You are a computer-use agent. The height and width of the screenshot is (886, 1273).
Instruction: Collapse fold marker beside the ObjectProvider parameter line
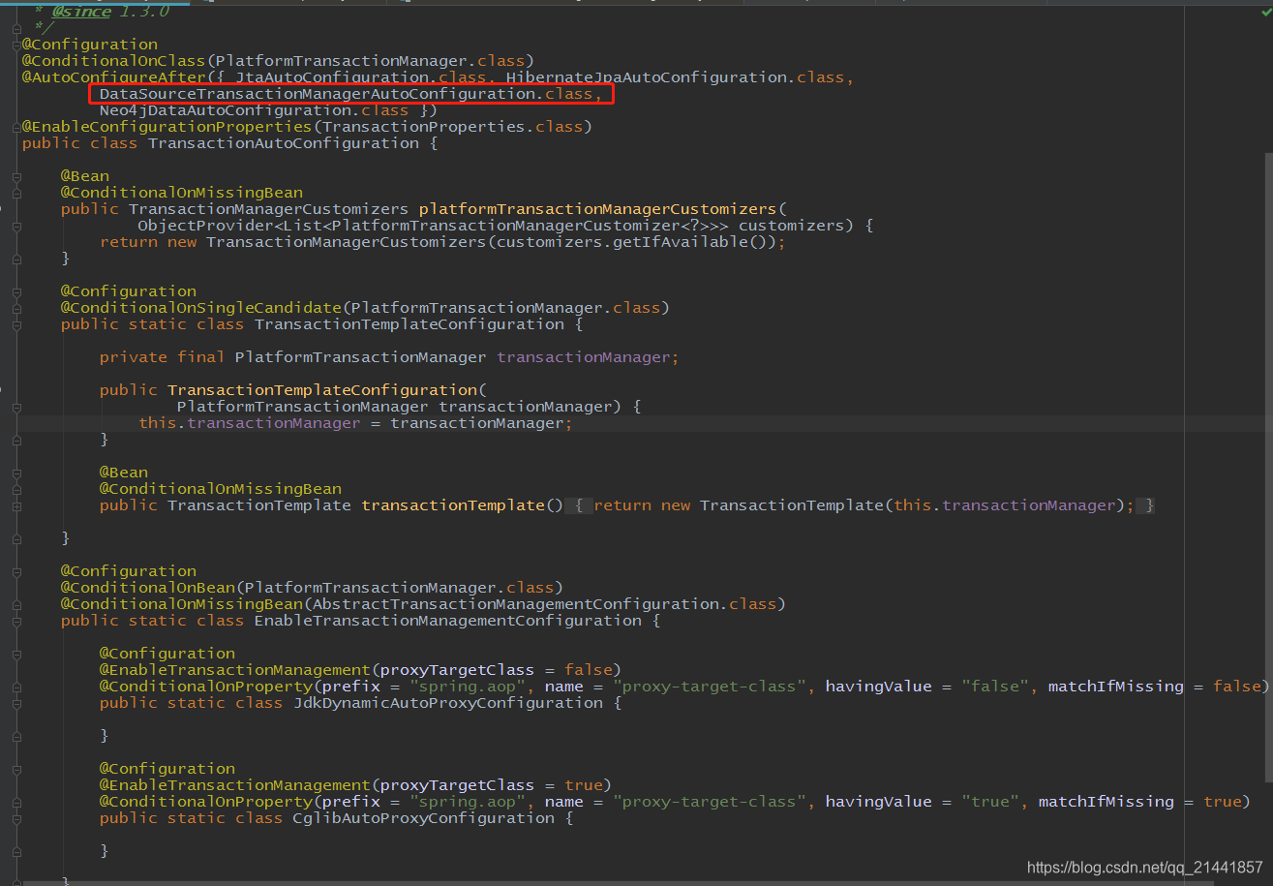pos(16,226)
